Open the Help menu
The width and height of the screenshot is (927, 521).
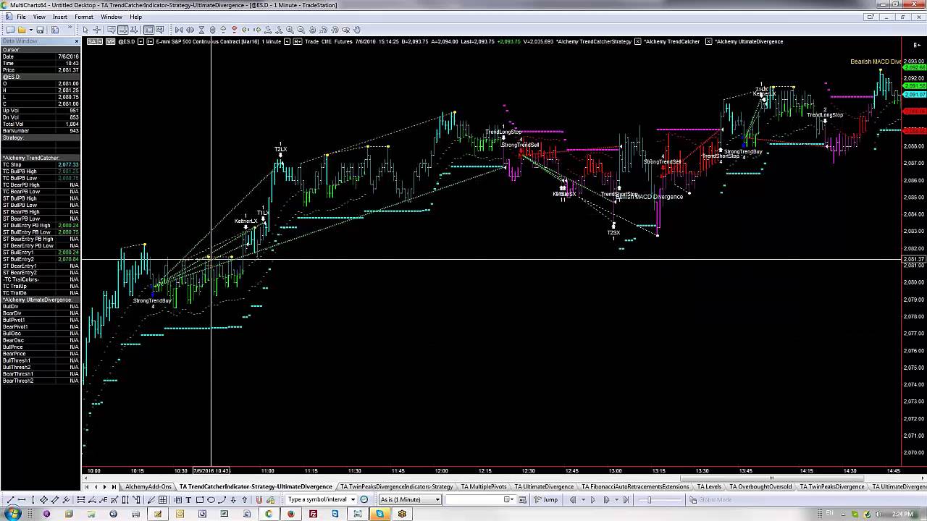[135, 17]
